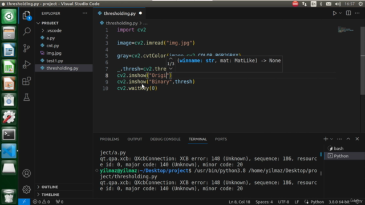Place cursor on line 10 waitKey code

[137, 88]
